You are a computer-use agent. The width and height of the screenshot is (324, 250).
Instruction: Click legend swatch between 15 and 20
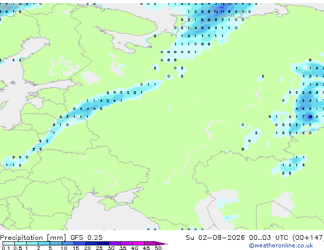80,243
